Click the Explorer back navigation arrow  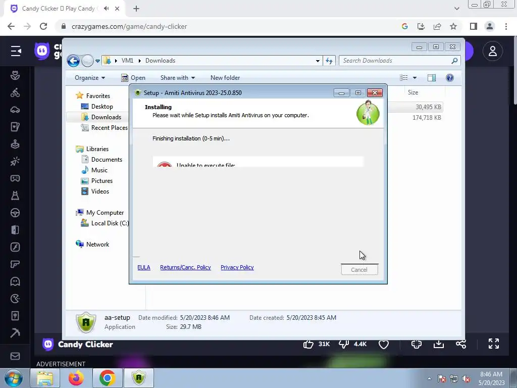(x=73, y=61)
